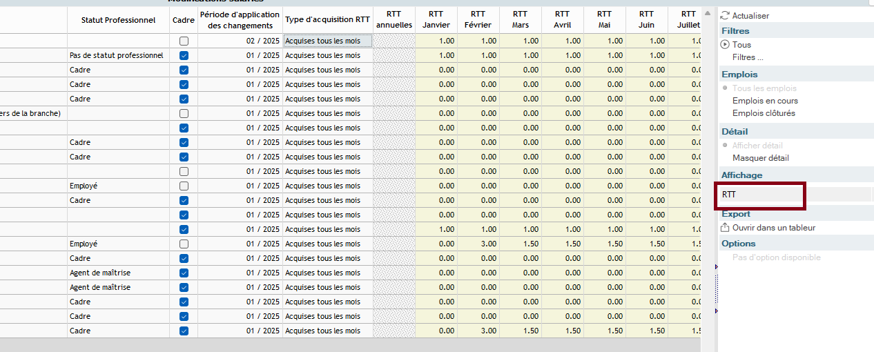Screen dimensions: 874x352
Task: Select the 'ers de la branche)' cell
Action: [x=33, y=113]
